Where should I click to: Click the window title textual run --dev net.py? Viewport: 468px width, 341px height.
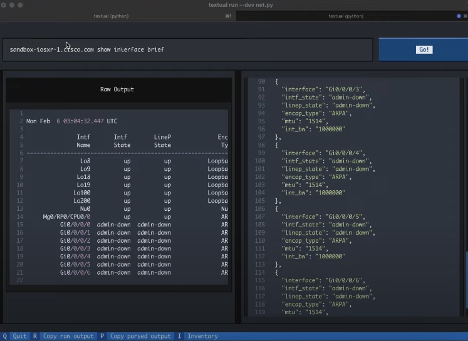click(241, 5)
